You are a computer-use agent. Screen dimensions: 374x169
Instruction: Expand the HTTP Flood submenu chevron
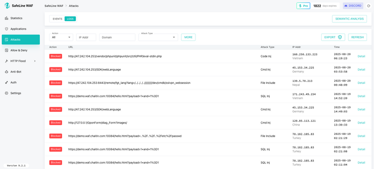[x=35, y=61]
